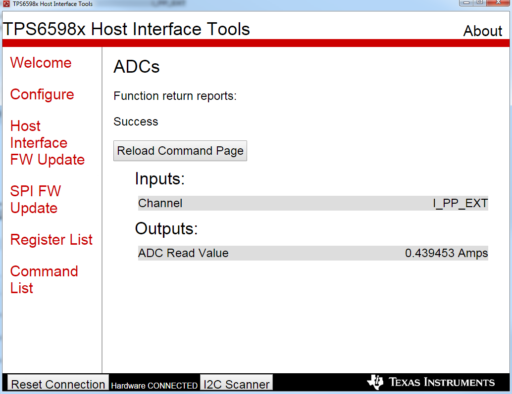Click the 0.439453 Amps output value
The image size is (512, 394).
446,253
